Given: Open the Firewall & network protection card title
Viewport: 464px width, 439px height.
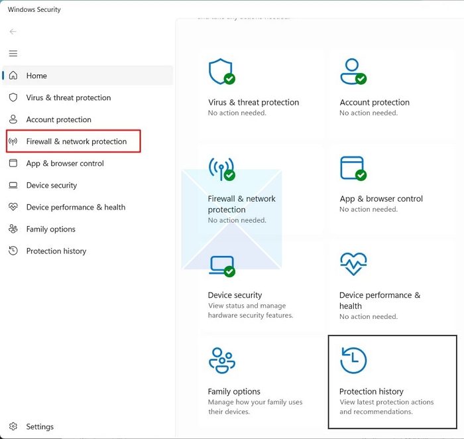Looking at the screenshot, I should pos(241,204).
